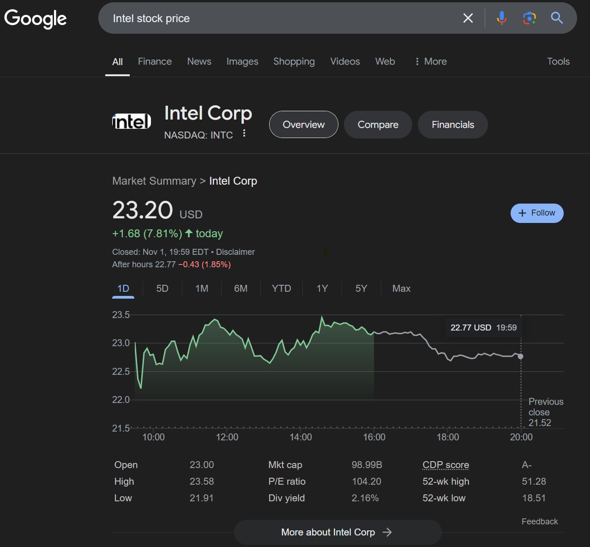Image resolution: width=590 pixels, height=547 pixels.
Task: Start voice search with microphone icon
Action: point(501,18)
